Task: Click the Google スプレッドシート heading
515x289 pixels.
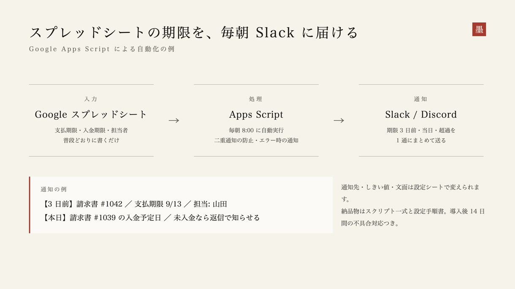Action: click(91, 114)
